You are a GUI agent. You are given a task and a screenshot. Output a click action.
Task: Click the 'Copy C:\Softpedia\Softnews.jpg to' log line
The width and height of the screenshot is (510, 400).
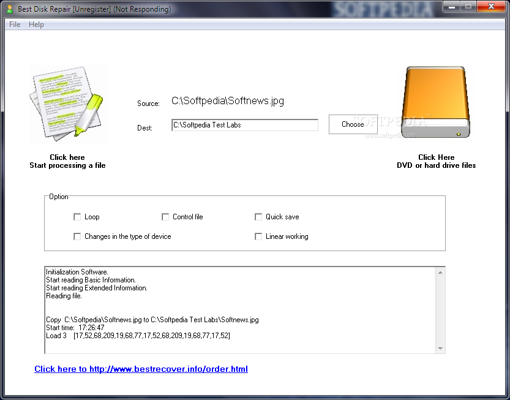pos(152,320)
